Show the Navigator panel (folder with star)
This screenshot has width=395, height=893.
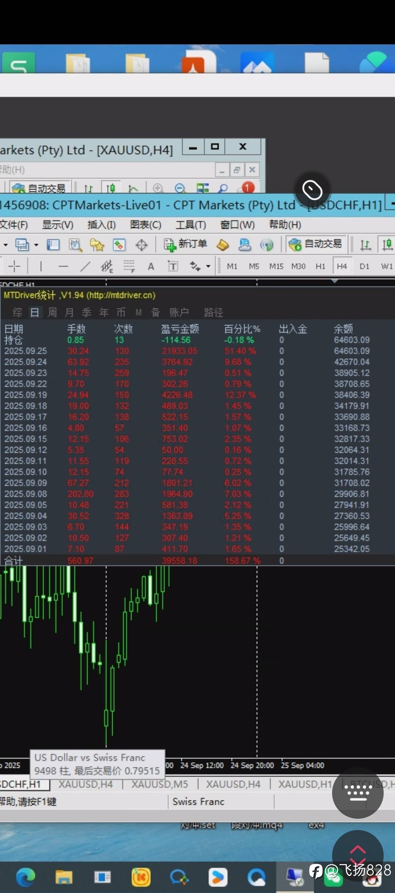[97, 244]
